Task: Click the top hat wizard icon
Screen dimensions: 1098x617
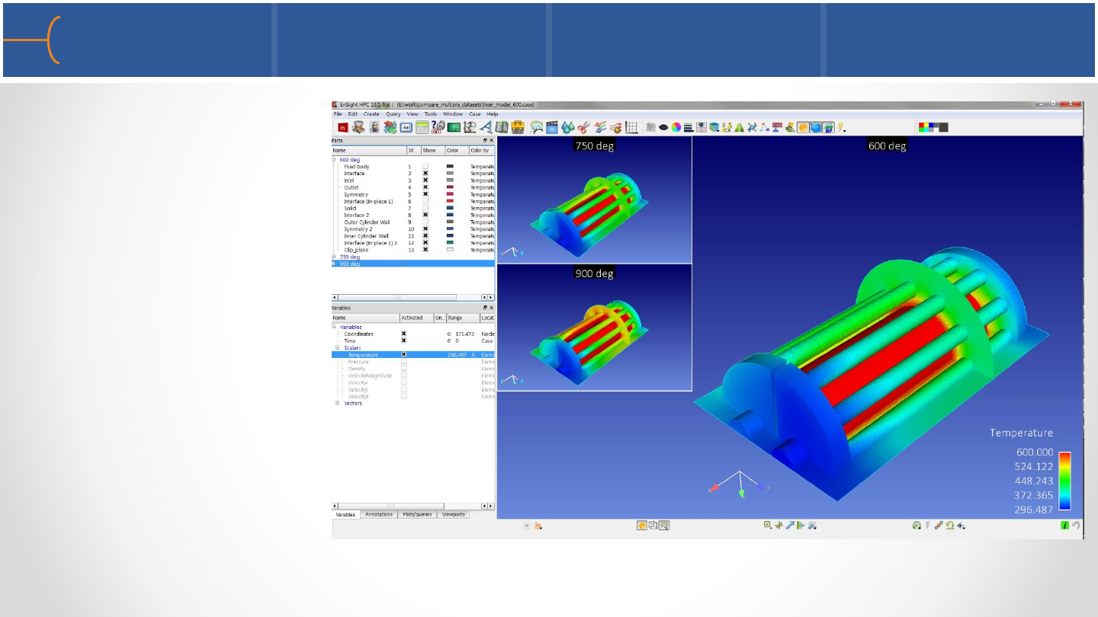Action: [x=358, y=127]
